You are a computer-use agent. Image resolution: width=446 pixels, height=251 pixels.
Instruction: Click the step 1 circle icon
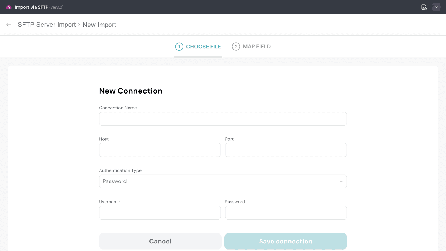pyautogui.click(x=179, y=47)
